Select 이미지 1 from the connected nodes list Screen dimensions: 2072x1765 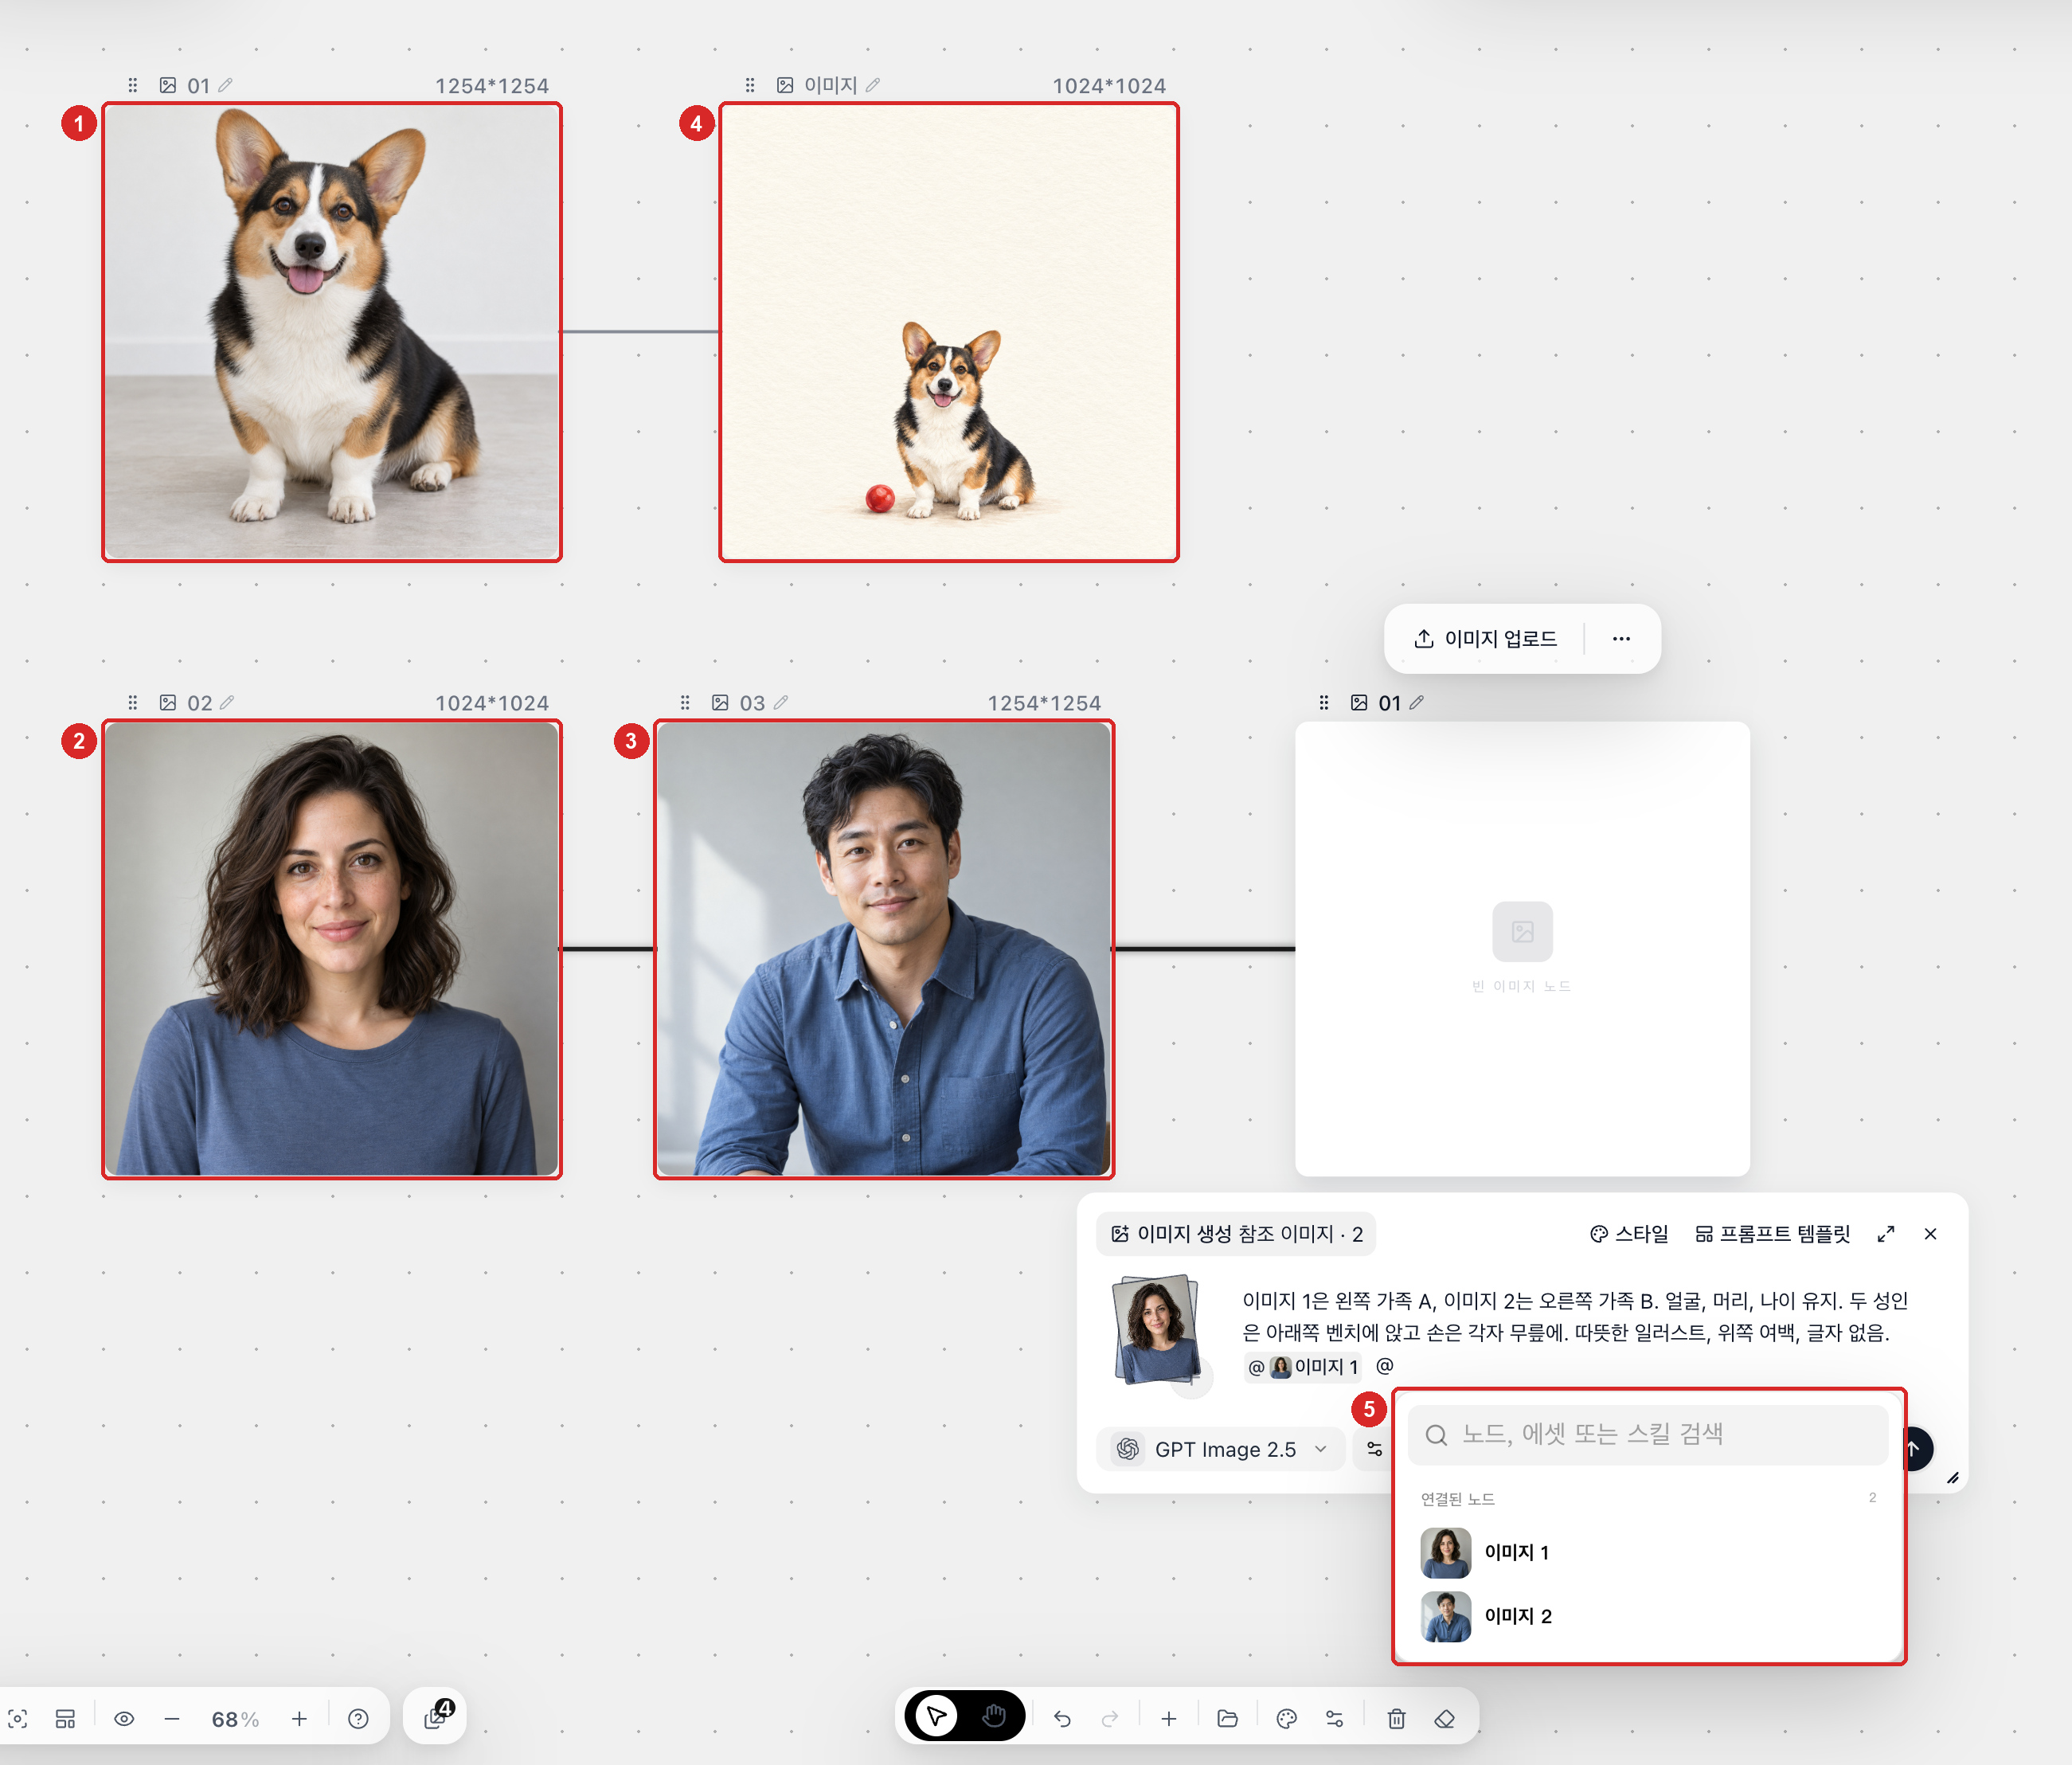1648,1552
